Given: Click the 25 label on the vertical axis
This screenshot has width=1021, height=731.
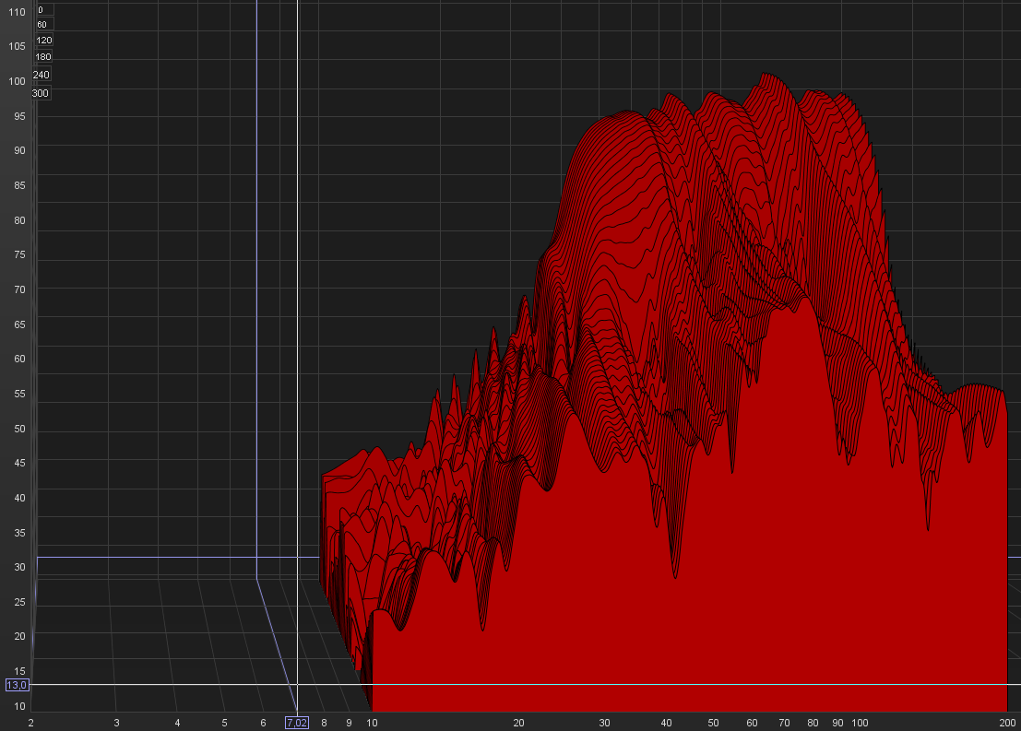Looking at the screenshot, I should click(x=19, y=602).
